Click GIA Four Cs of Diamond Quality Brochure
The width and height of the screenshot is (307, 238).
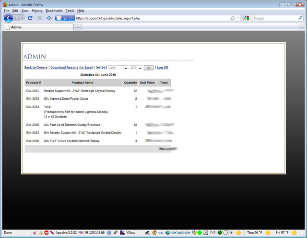click(72, 125)
